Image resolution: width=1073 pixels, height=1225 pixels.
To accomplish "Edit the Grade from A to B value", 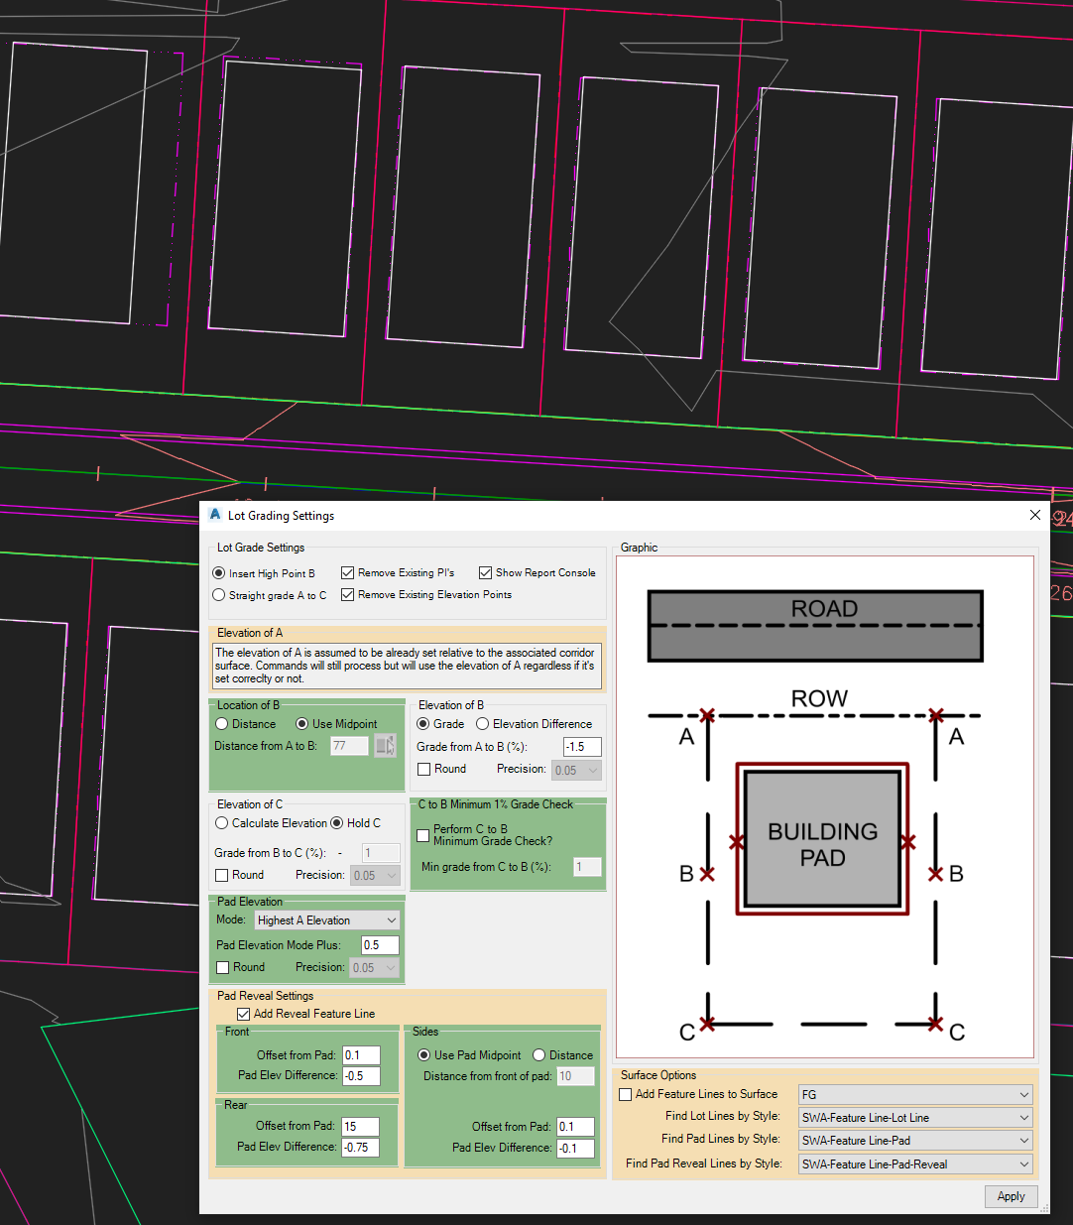I will (581, 746).
